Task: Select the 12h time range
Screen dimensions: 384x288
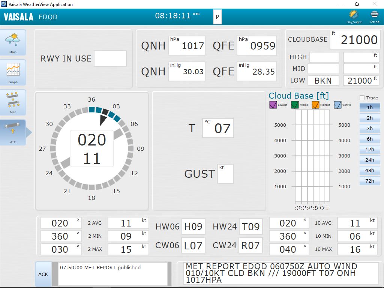Action: (x=370, y=149)
